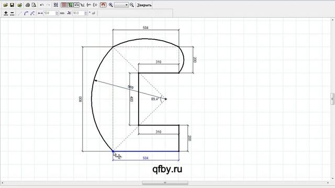
Task: Click the upper 310 dimension label
Action: coord(158,62)
